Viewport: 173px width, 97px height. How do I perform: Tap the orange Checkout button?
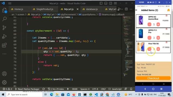[153, 78]
